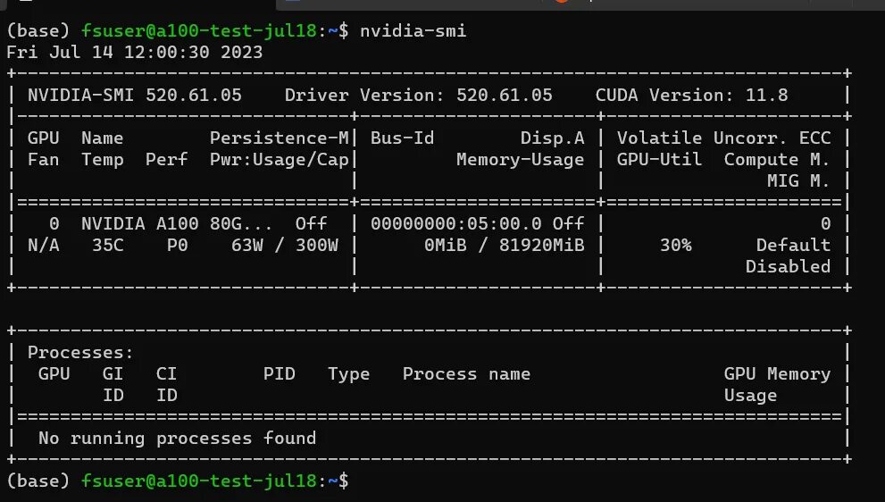Click the Disabled MIG mode value
This screenshot has width=885, height=502.
click(788, 266)
